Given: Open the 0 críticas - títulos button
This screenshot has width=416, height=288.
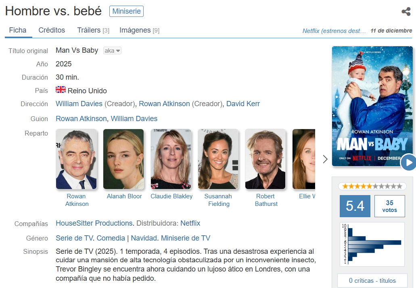Looking at the screenshot, I should (x=372, y=281).
